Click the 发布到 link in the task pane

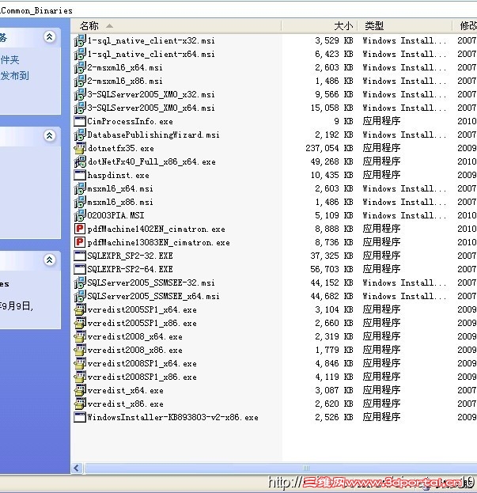pos(14,75)
